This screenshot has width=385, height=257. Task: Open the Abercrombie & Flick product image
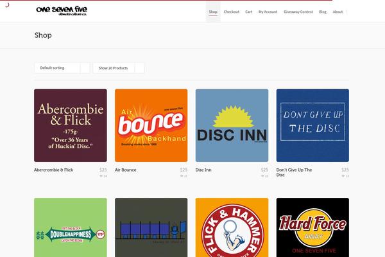coord(71,125)
